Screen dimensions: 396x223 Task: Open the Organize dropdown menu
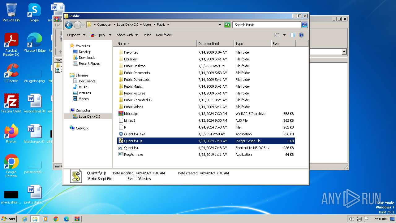pos(76,35)
